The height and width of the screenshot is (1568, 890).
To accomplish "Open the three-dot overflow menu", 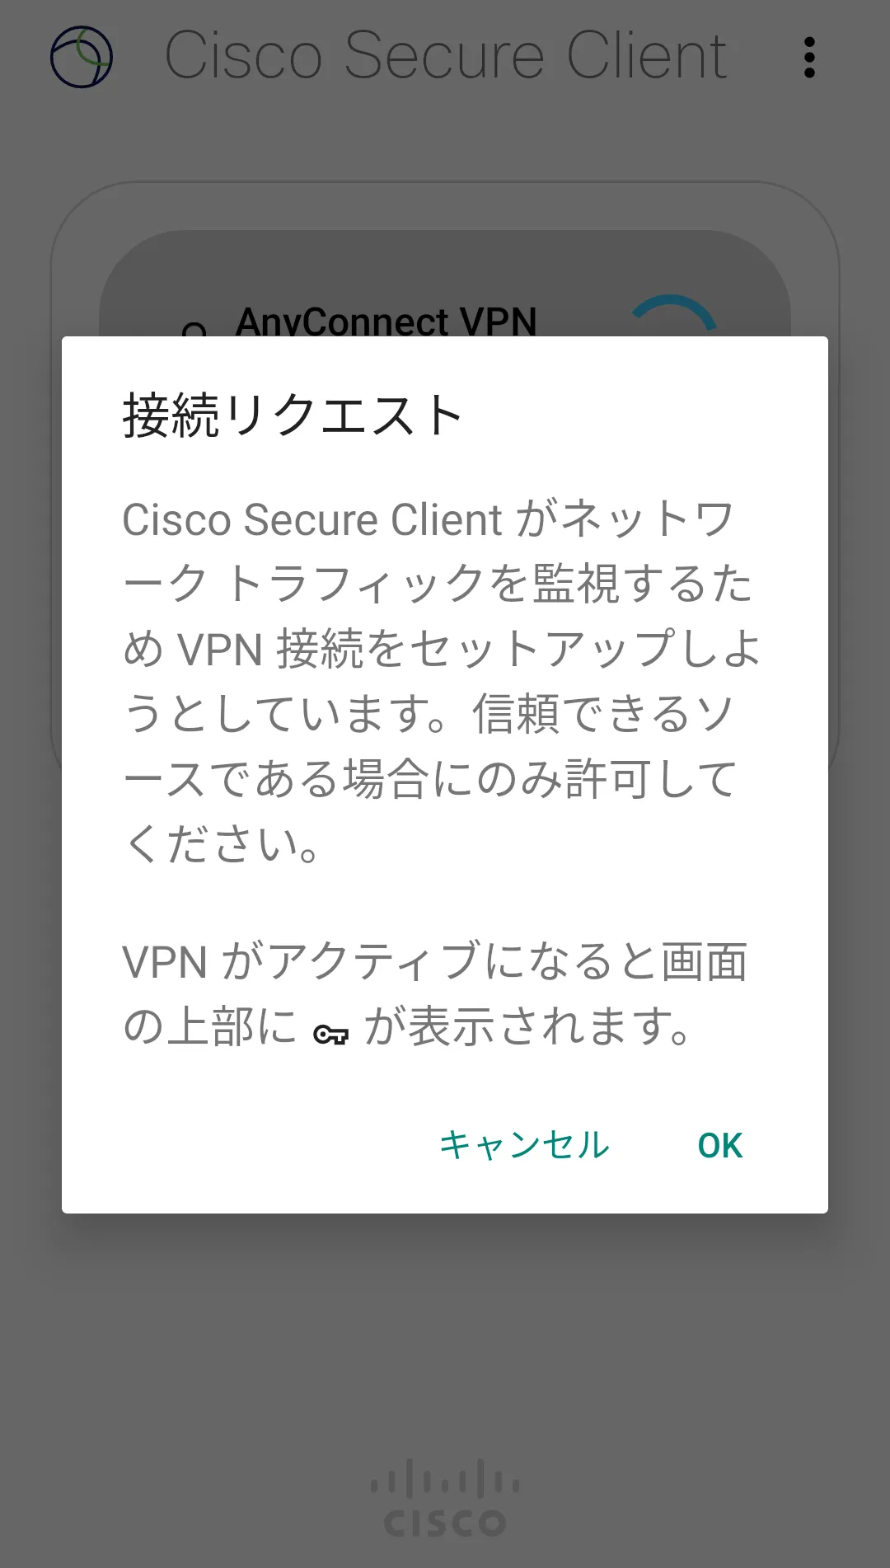I will [x=809, y=57].
